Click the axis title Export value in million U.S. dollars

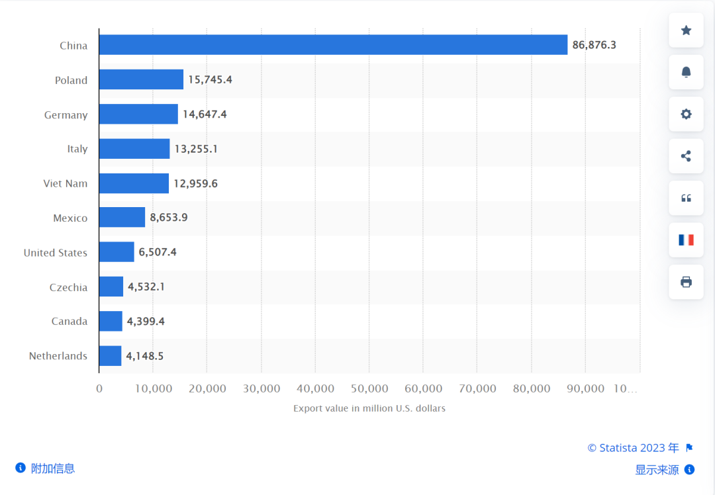pos(369,408)
